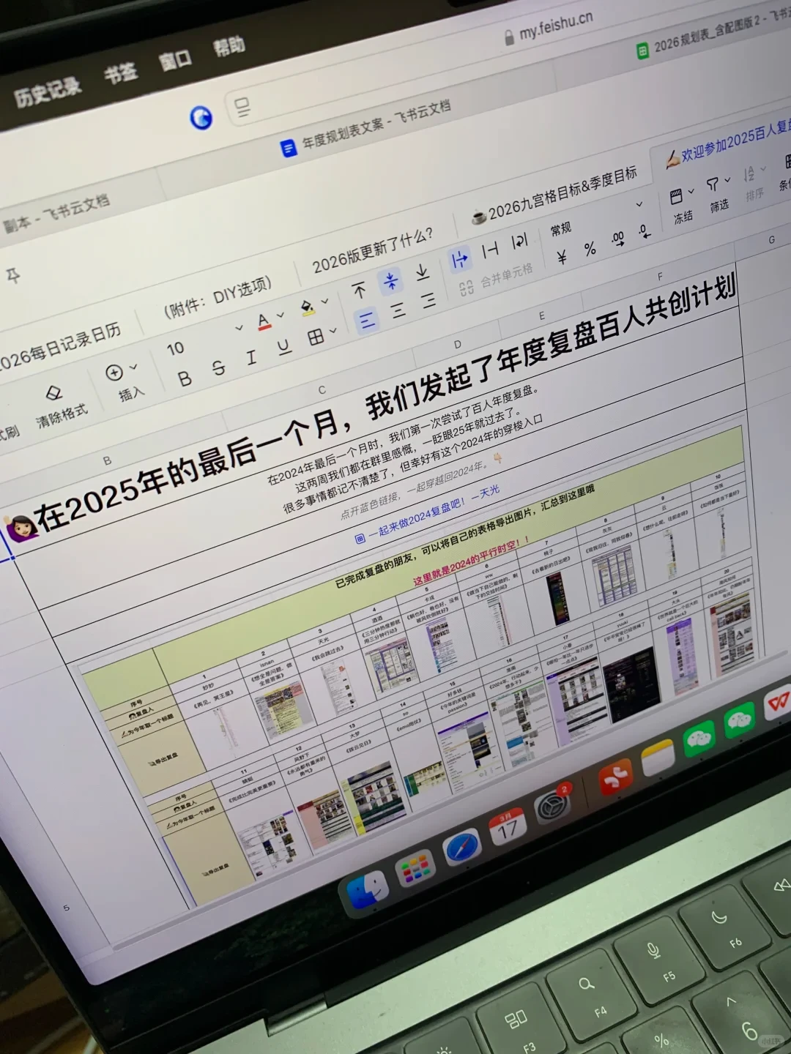The height and width of the screenshot is (1054, 791).
Task: Right-align the cell text
Action: 428,301
